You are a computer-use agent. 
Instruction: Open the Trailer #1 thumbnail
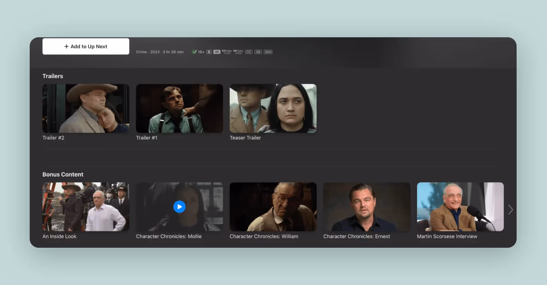pyautogui.click(x=179, y=108)
